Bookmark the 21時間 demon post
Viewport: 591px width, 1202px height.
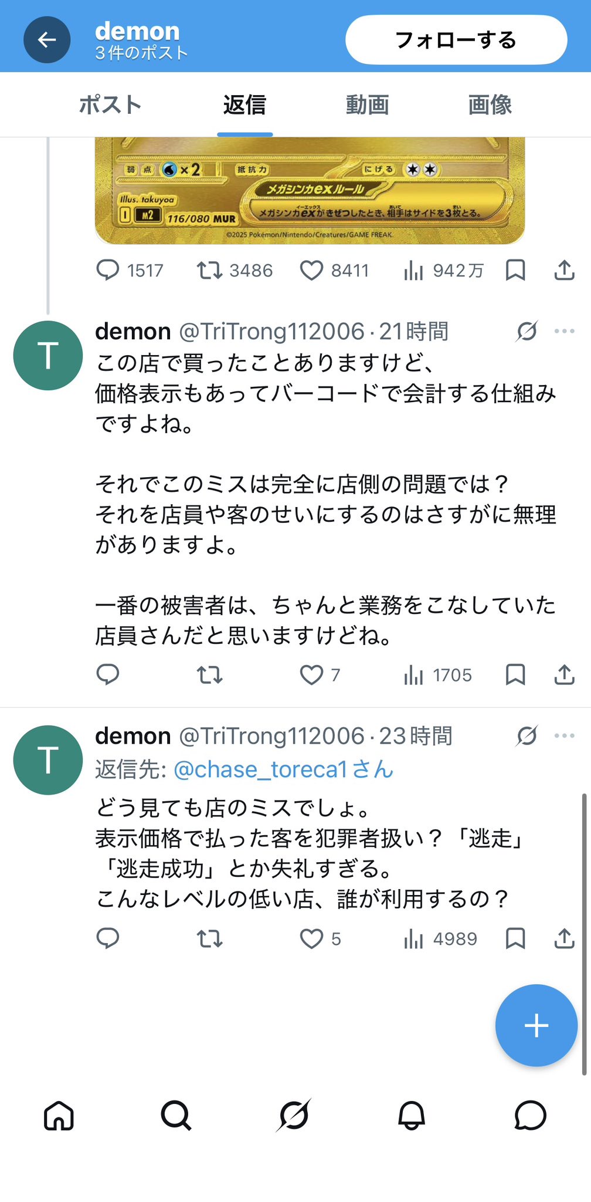(x=515, y=675)
